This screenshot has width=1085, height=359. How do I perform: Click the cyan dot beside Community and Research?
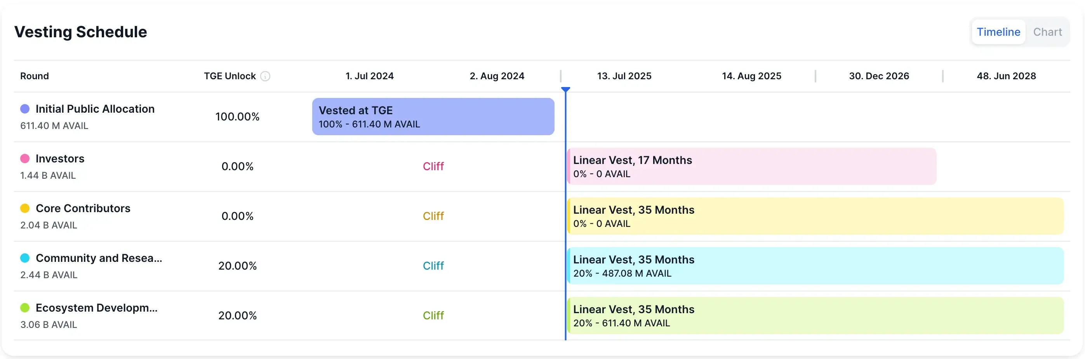coord(25,258)
